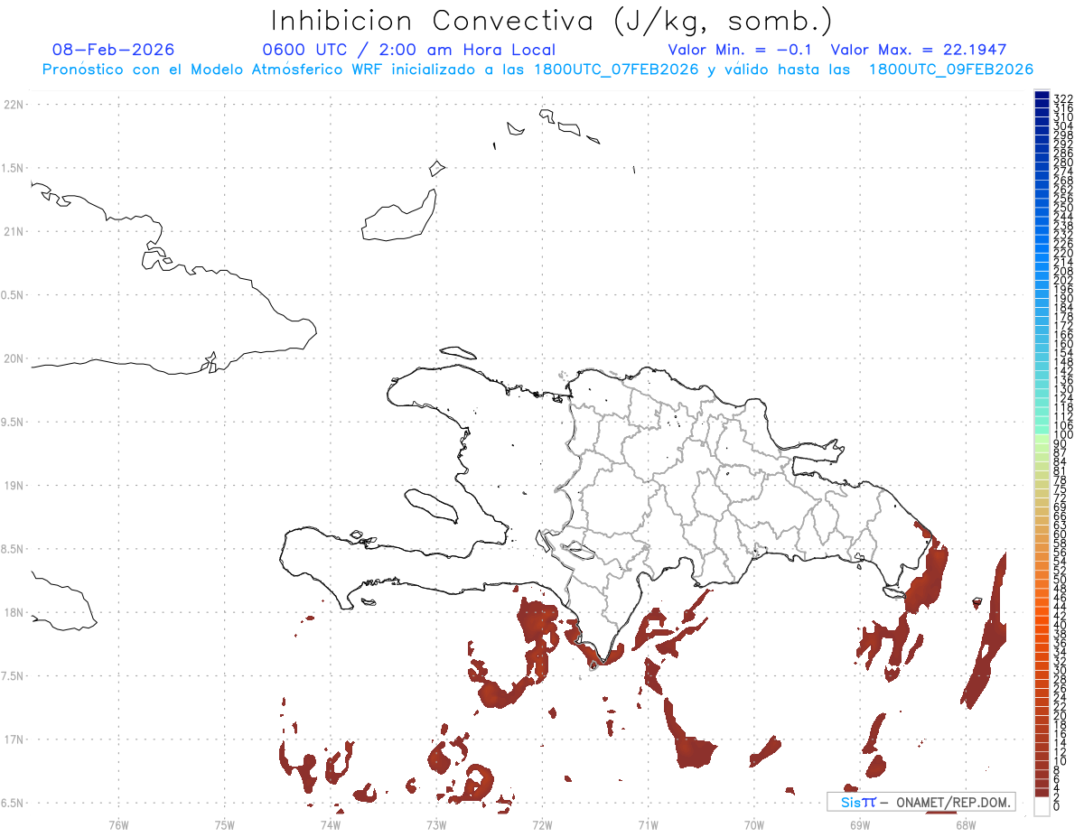
Task: Click the '75W' longitude label
Action: [224, 825]
